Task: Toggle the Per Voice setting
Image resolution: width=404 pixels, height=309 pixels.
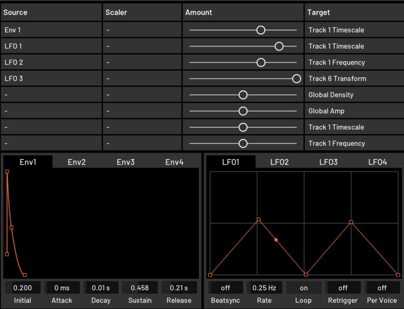Action: [x=382, y=288]
